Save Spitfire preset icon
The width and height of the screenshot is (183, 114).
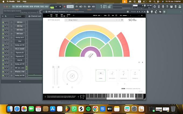[x=122, y=20]
